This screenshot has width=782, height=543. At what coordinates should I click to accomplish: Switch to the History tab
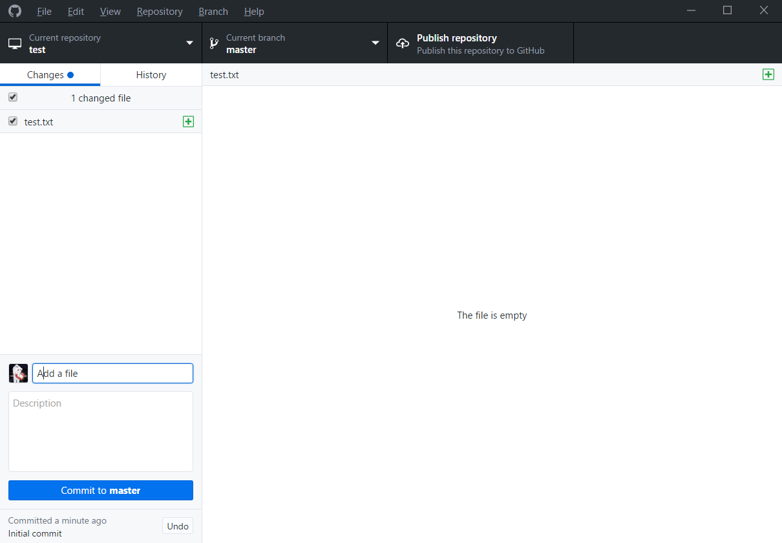[151, 75]
